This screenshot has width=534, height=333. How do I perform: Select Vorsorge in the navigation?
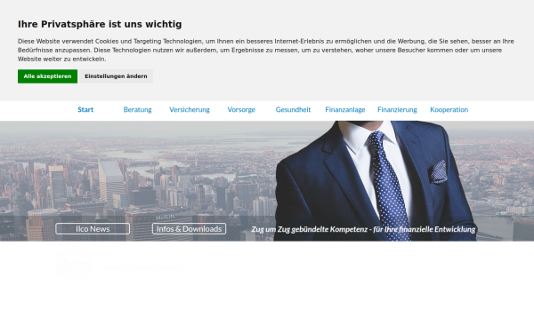point(241,109)
